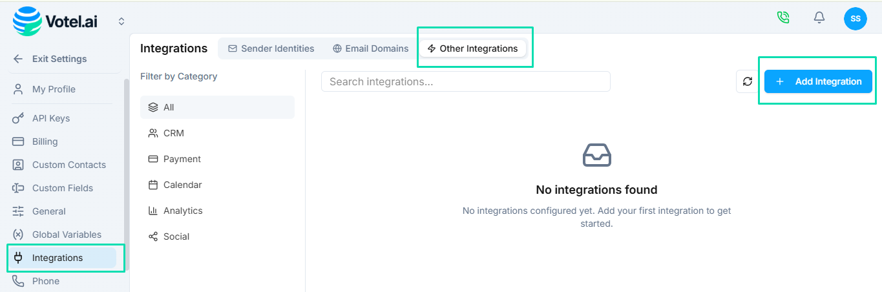Click the Payment card icon
Viewport: 882px width, 292px height.
click(153, 159)
